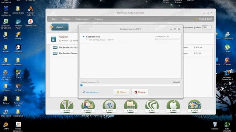Screen dimensions: 236x132
Task: Open the Winamp desktop shortcut
Action: point(18,36)
